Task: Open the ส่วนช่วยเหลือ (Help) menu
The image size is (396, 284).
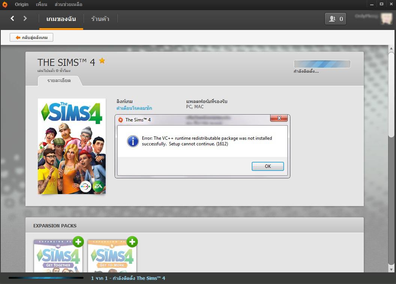Action: (x=69, y=4)
